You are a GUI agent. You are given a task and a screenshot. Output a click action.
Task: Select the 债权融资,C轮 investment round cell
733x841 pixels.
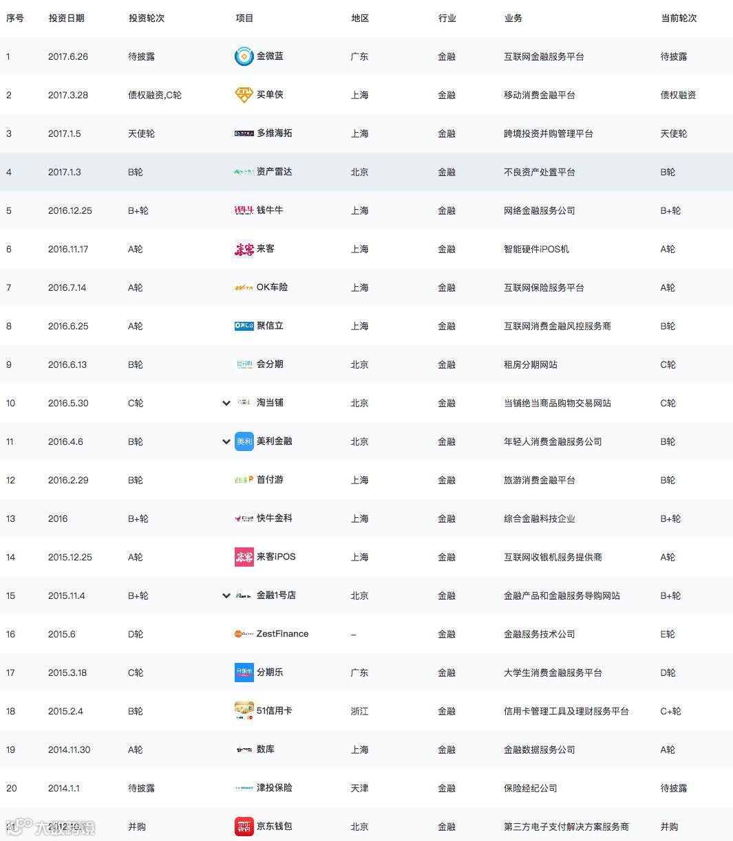pyautogui.click(x=155, y=95)
